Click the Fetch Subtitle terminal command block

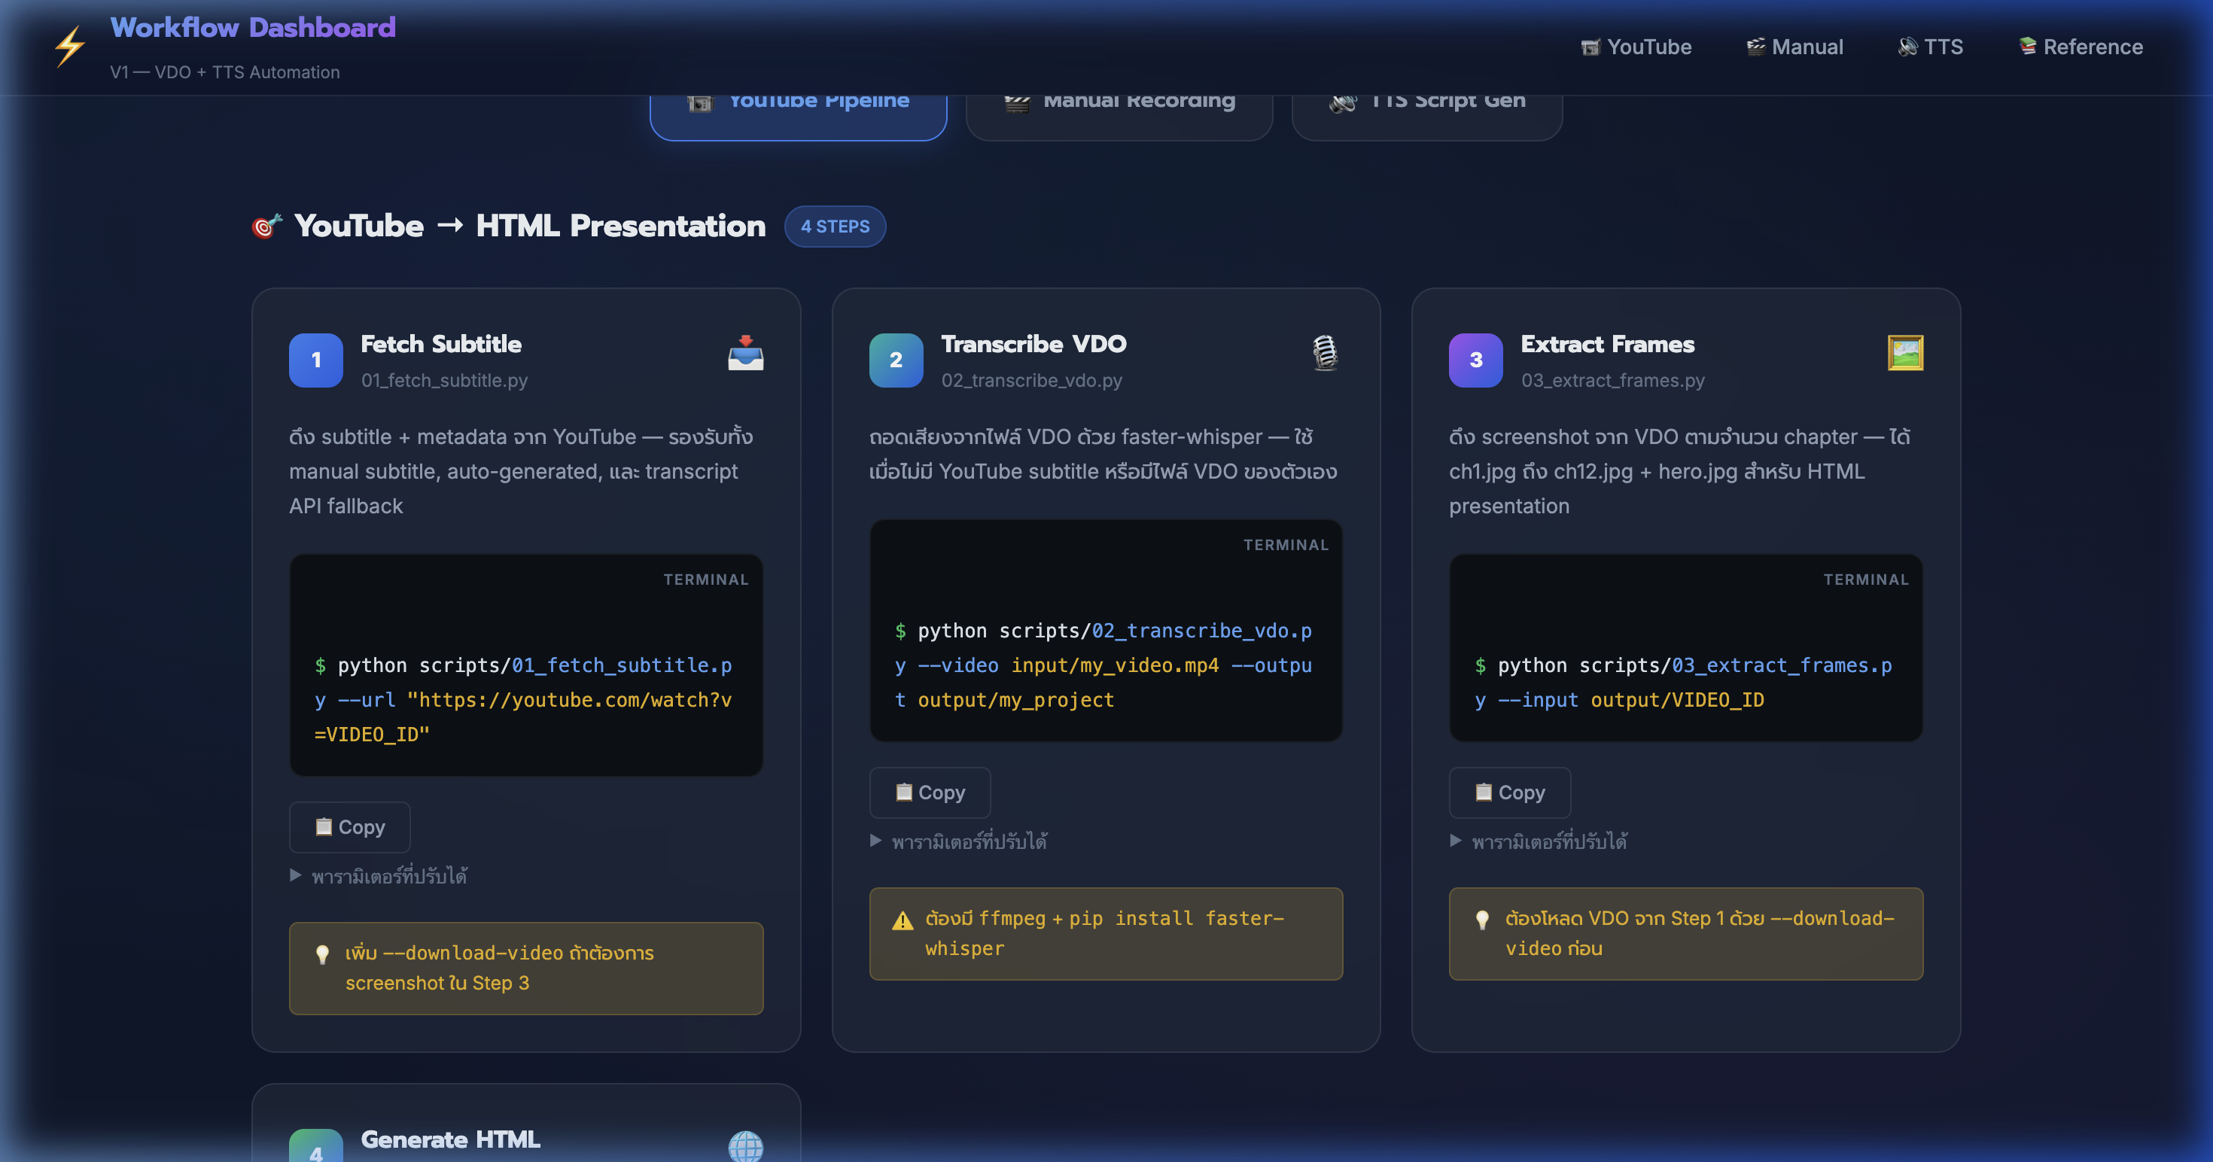click(x=525, y=665)
